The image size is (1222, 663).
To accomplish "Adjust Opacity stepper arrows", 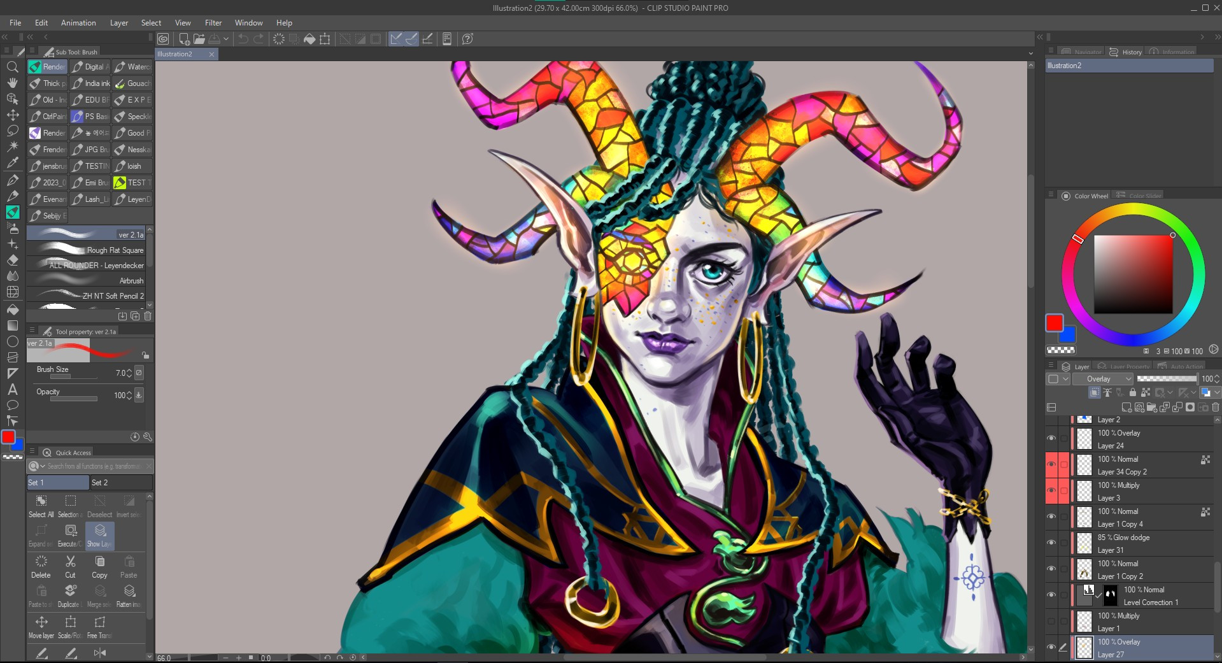I will pos(129,396).
